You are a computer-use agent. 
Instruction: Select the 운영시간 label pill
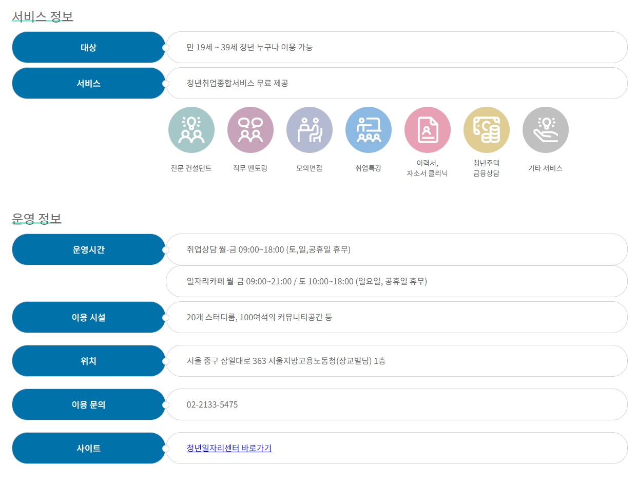88,249
